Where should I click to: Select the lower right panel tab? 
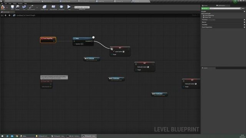click(208, 68)
